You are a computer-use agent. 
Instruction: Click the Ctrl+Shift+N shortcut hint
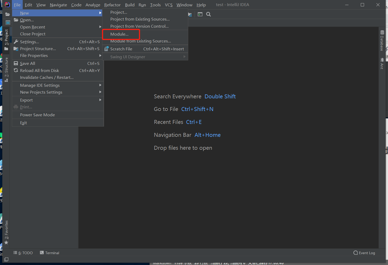coord(197,109)
